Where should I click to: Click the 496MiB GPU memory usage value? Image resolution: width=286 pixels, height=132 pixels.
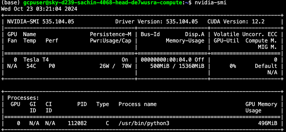pos(268,123)
